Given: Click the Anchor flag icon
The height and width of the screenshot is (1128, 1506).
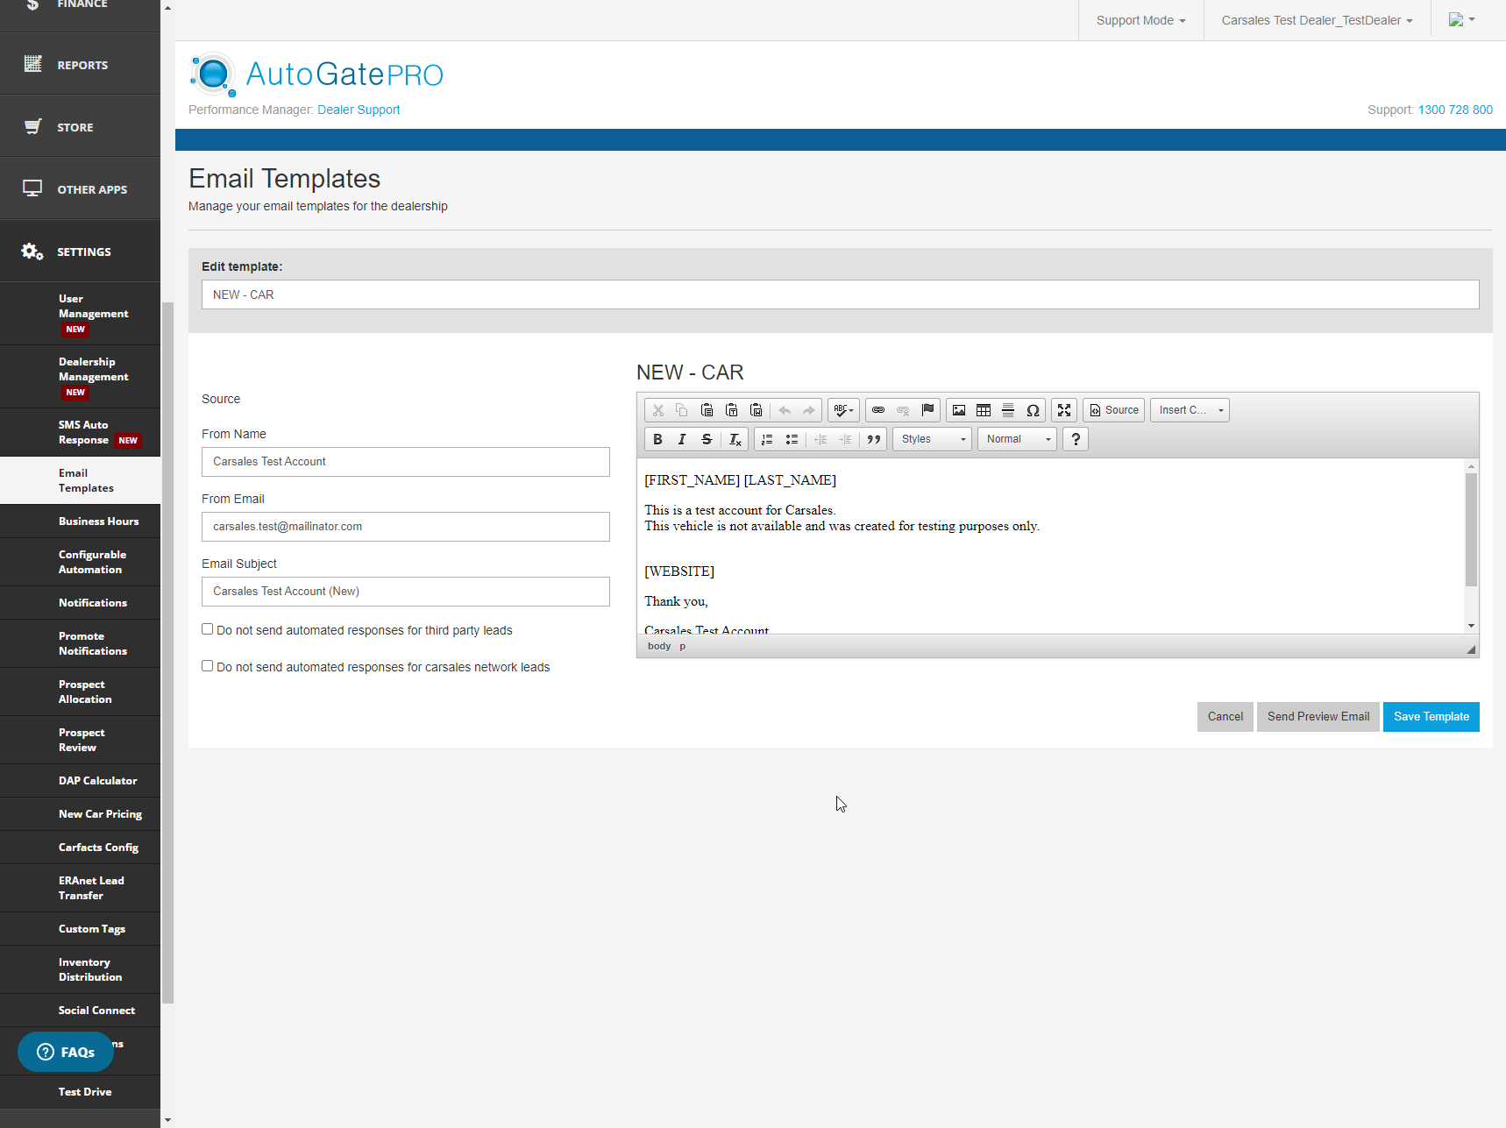Looking at the screenshot, I should point(927,410).
